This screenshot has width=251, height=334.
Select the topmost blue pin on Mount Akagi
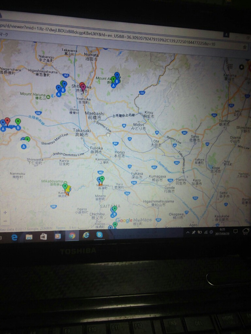(117, 75)
